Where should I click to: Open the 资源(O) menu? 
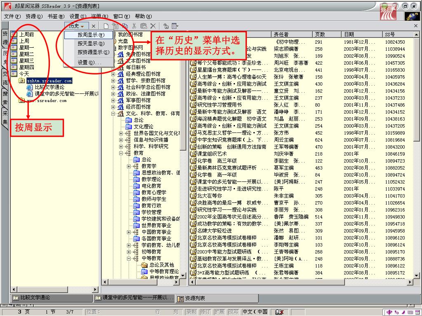coord(34,16)
